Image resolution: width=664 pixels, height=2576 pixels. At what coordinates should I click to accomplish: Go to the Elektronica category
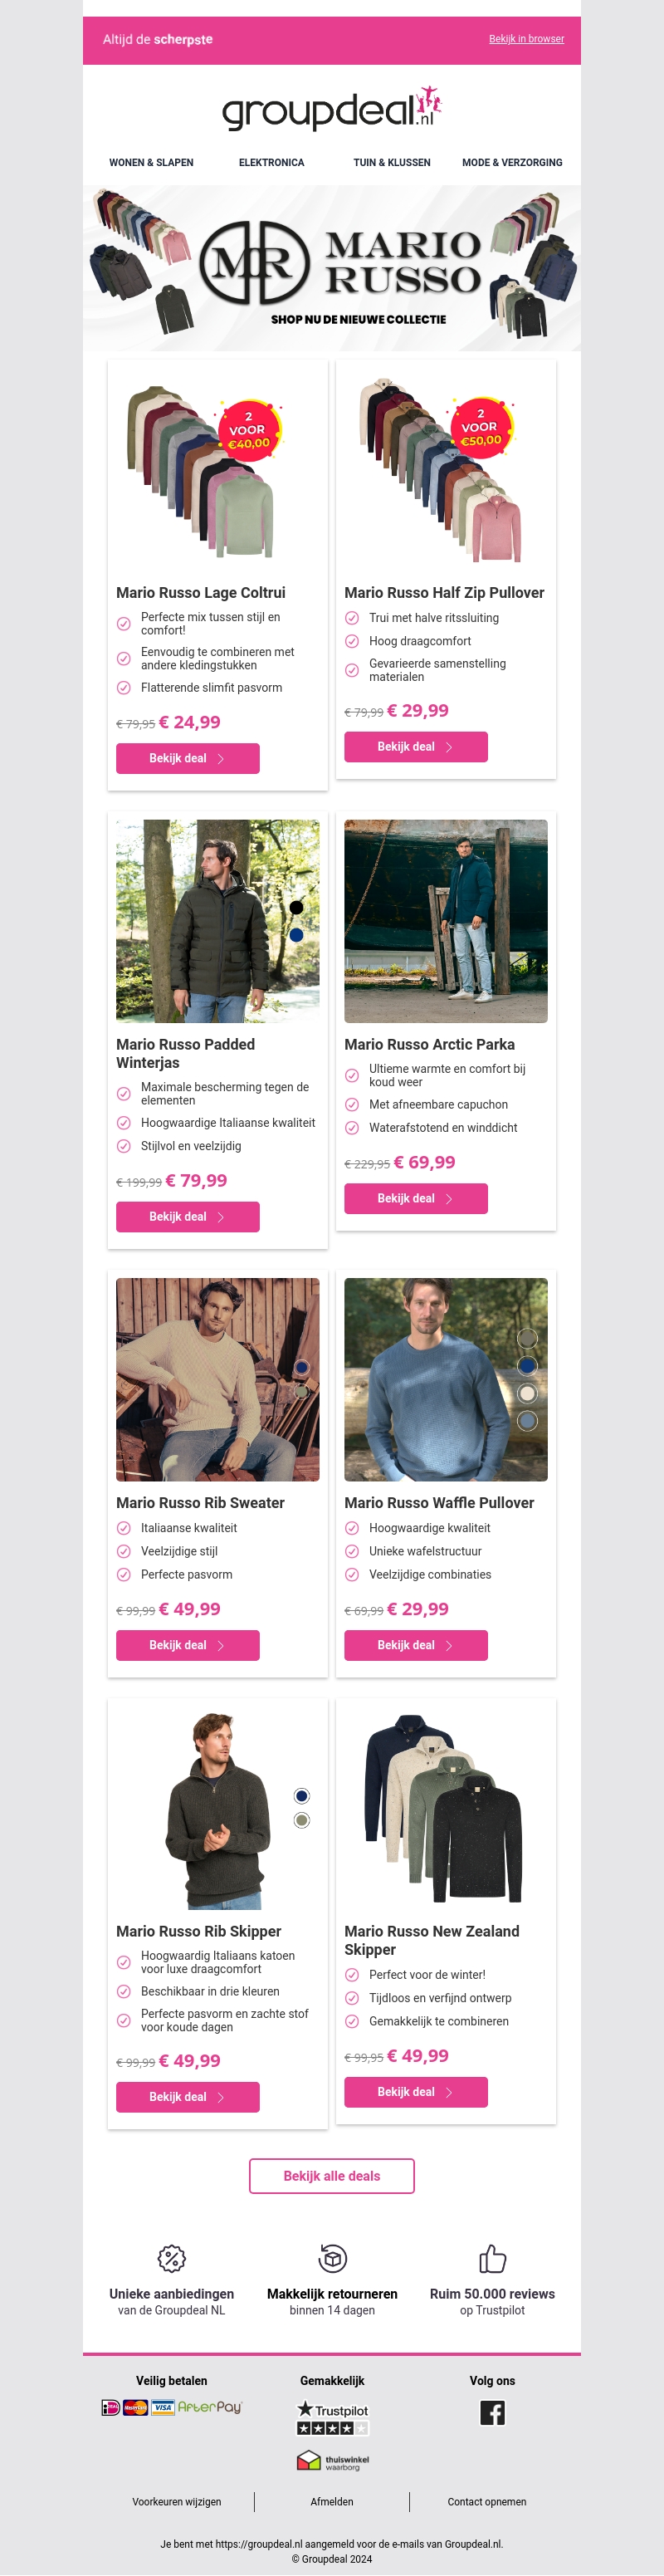pyautogui.click(x=271, y=162)
